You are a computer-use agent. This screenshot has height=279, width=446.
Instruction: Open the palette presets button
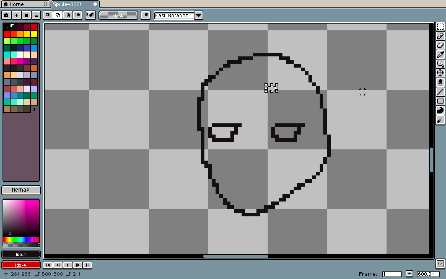(x=26, y=15)
